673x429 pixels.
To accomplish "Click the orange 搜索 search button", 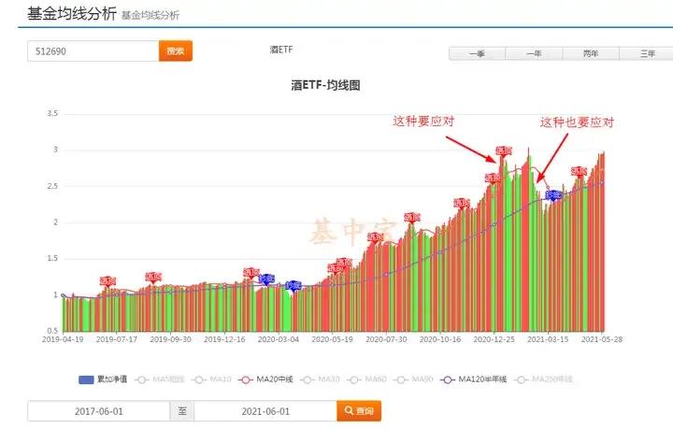I will click(x=176, y=51).
